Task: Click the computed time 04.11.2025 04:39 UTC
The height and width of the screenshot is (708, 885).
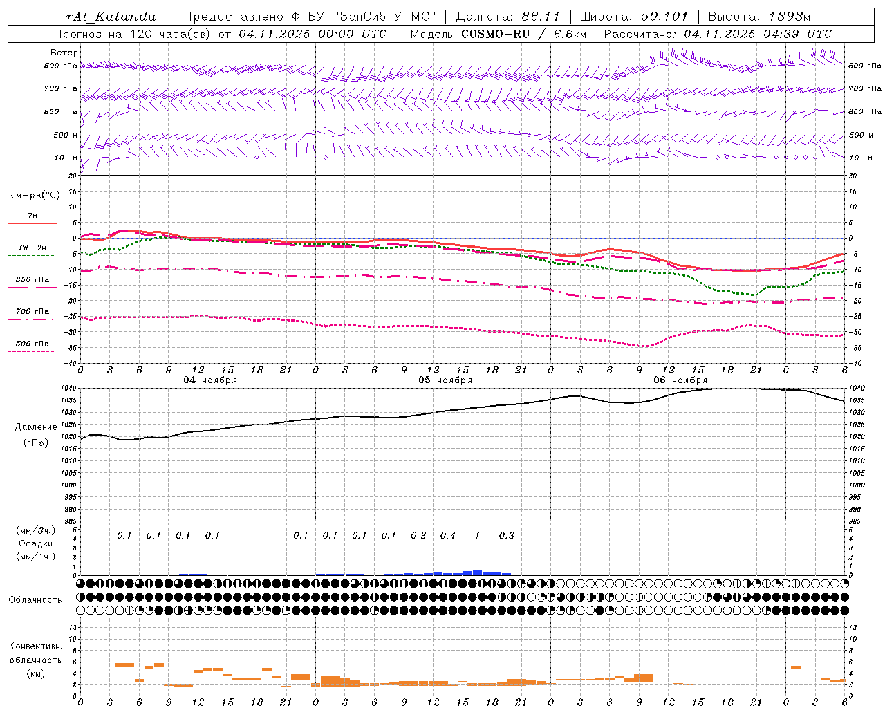Action: 758,34
